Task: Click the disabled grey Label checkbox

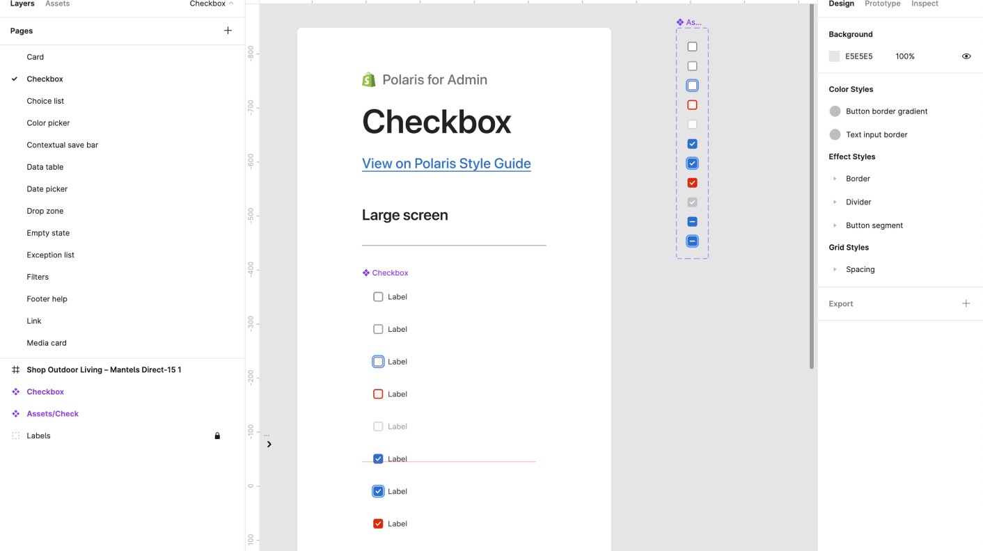Action: pyautogui.click(x=378, y=426)
